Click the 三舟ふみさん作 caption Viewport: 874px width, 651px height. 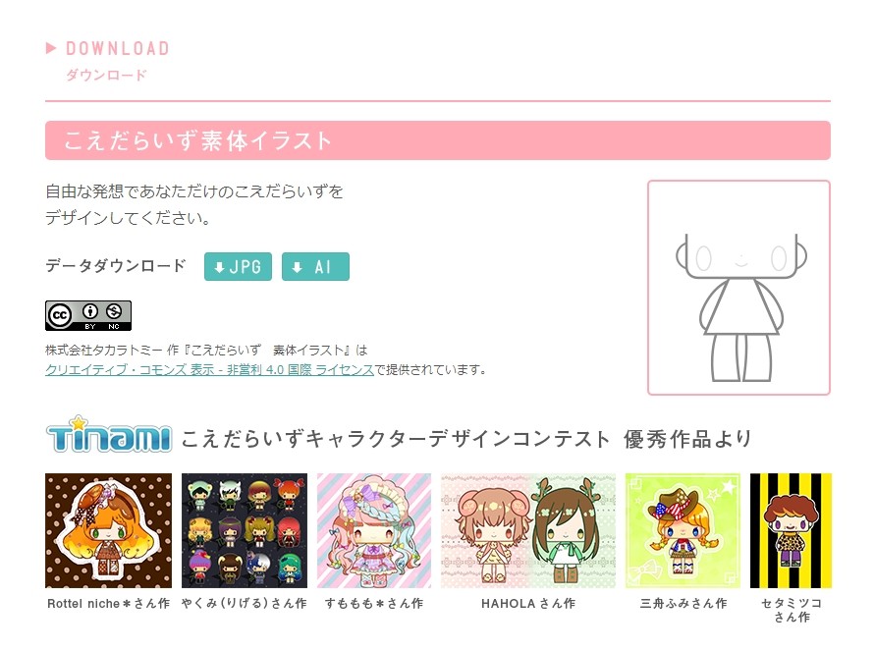pyautogui.click(x=683, y=604)
